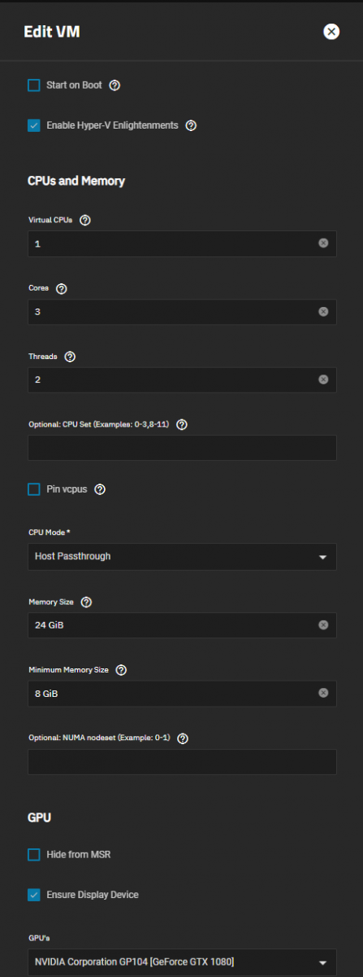The image size is (363, 977).
Task: Show help for NUMA nodeset
Action: pyautogui.click(x=182, y=738)
